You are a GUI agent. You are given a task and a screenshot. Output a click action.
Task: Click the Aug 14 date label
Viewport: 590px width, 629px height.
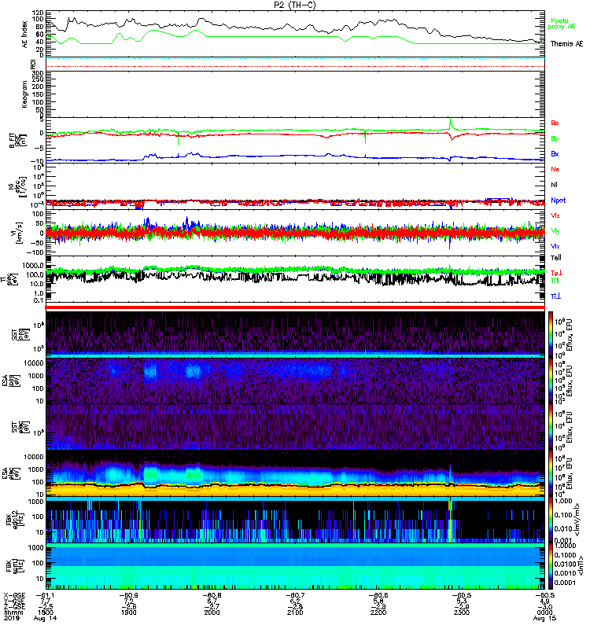[x=46, y=619]
